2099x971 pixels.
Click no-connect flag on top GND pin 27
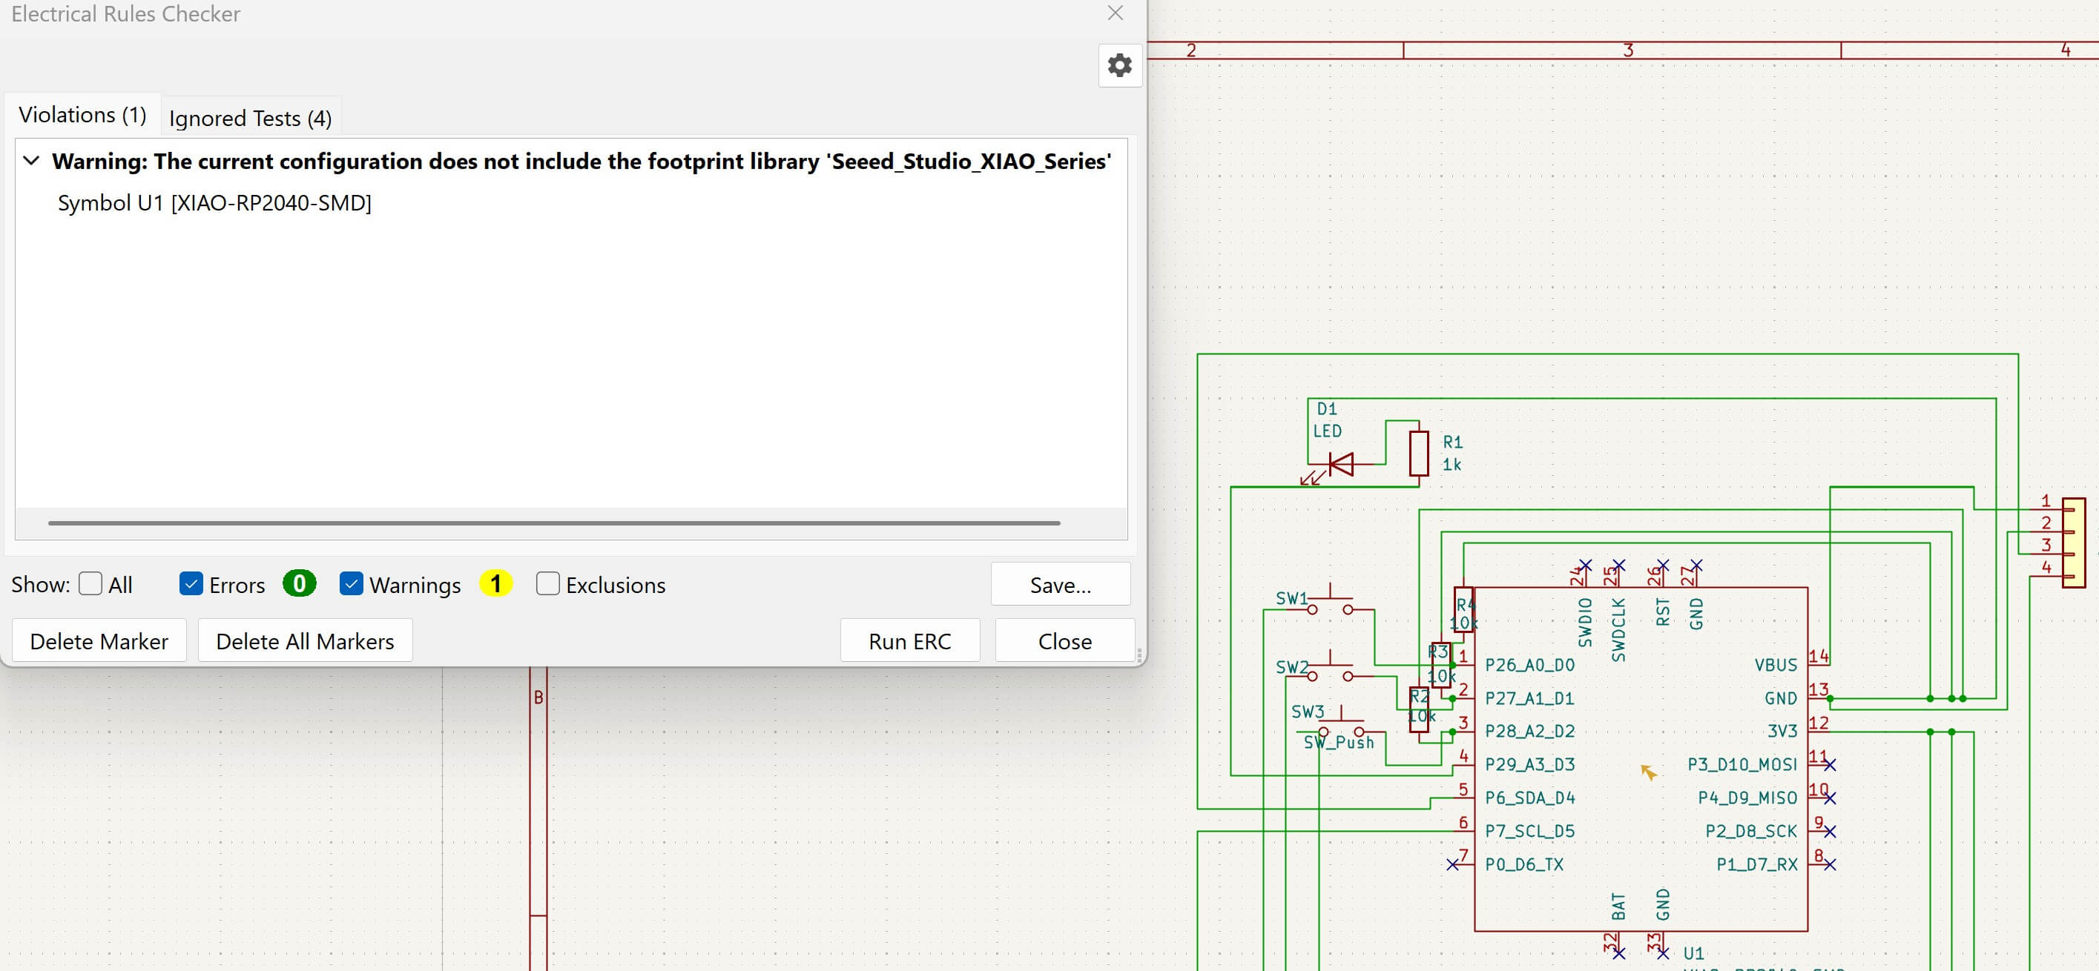(x=1696, y=566)
